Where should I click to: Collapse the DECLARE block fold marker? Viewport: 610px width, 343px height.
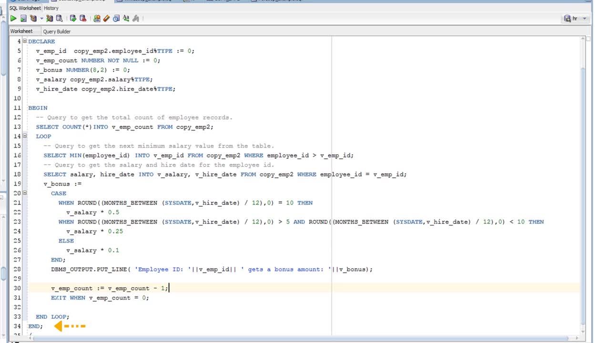pos(24,41)
